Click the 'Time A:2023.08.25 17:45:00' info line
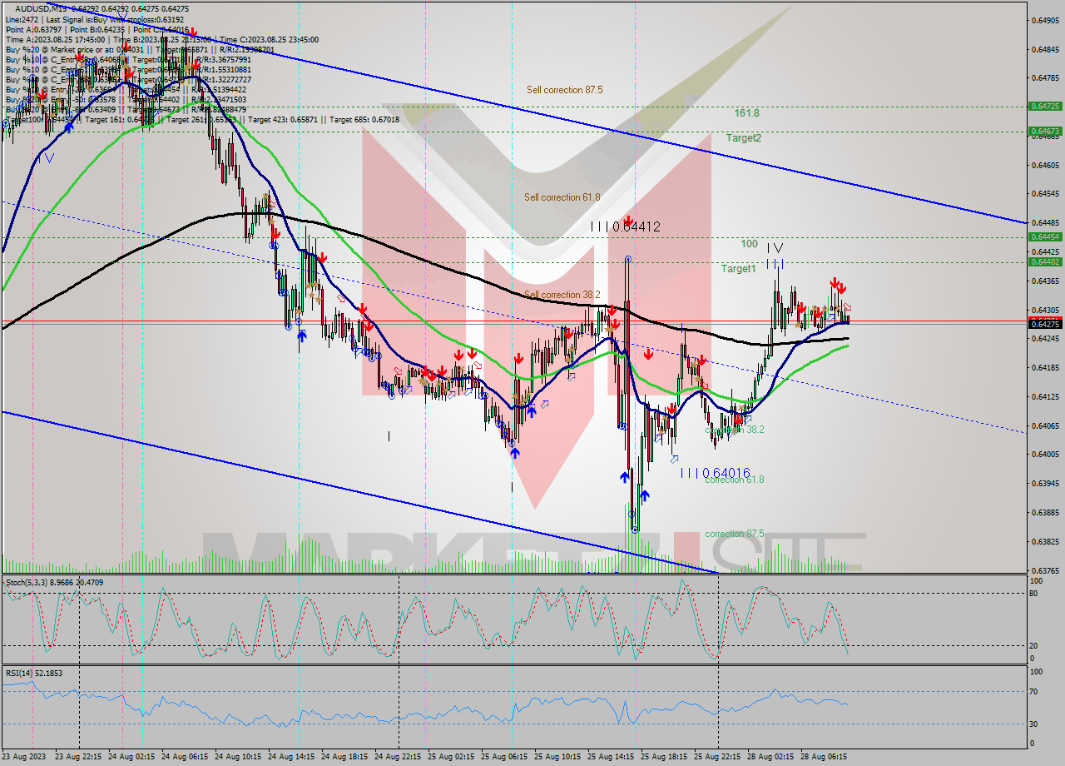 coord(161,39)
